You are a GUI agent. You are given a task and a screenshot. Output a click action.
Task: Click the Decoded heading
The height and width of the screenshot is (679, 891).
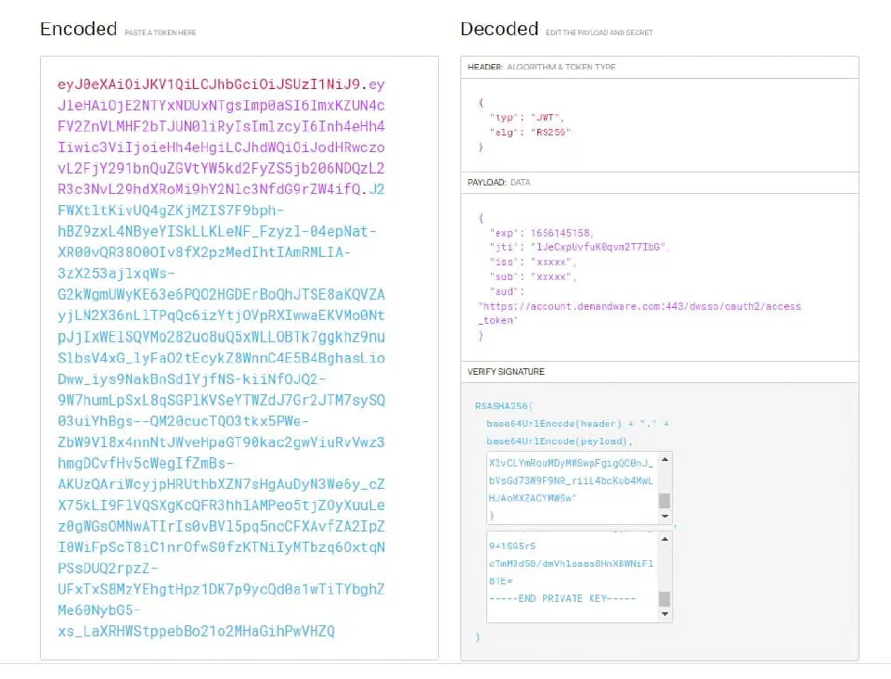click(499, 29)
